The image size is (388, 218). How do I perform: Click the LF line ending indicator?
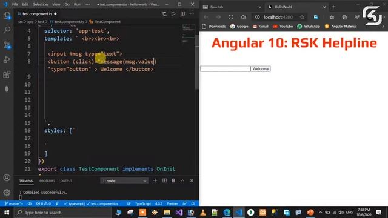click(129, 203)
